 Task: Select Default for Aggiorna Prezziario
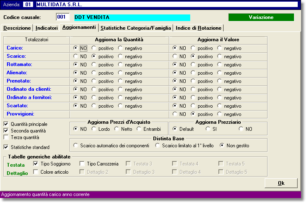[x=175, y=129]
